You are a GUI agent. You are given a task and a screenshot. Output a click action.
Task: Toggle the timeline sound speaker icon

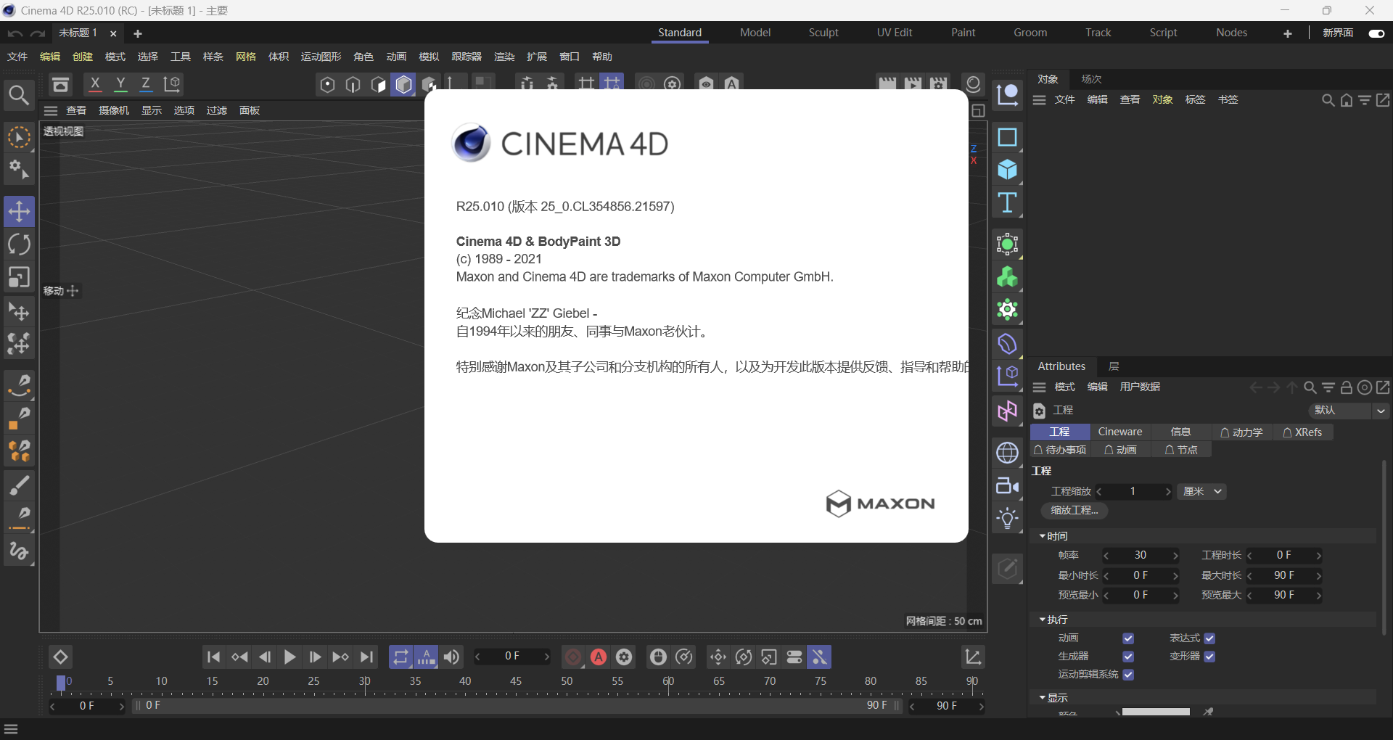pos(451,657)
